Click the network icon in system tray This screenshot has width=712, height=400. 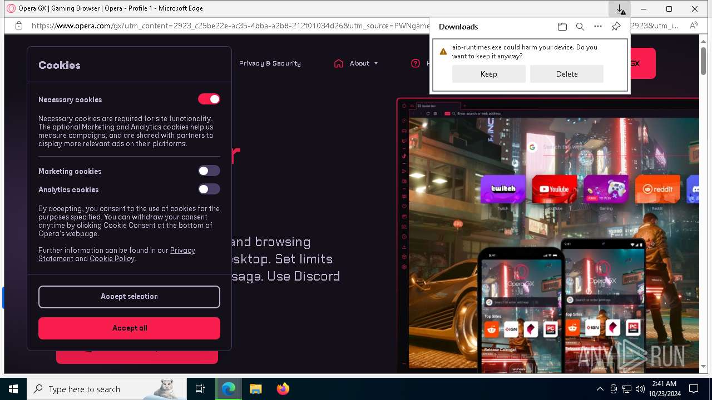[x=627, y=389]
